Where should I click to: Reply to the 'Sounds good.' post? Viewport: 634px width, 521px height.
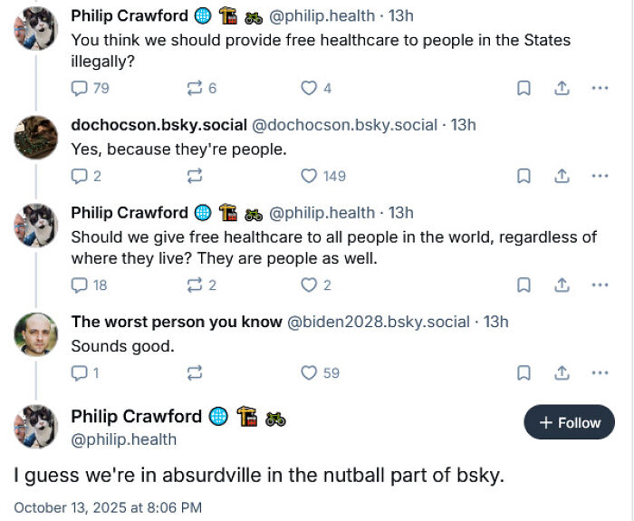pyautogui.click(x=80, y=372)
